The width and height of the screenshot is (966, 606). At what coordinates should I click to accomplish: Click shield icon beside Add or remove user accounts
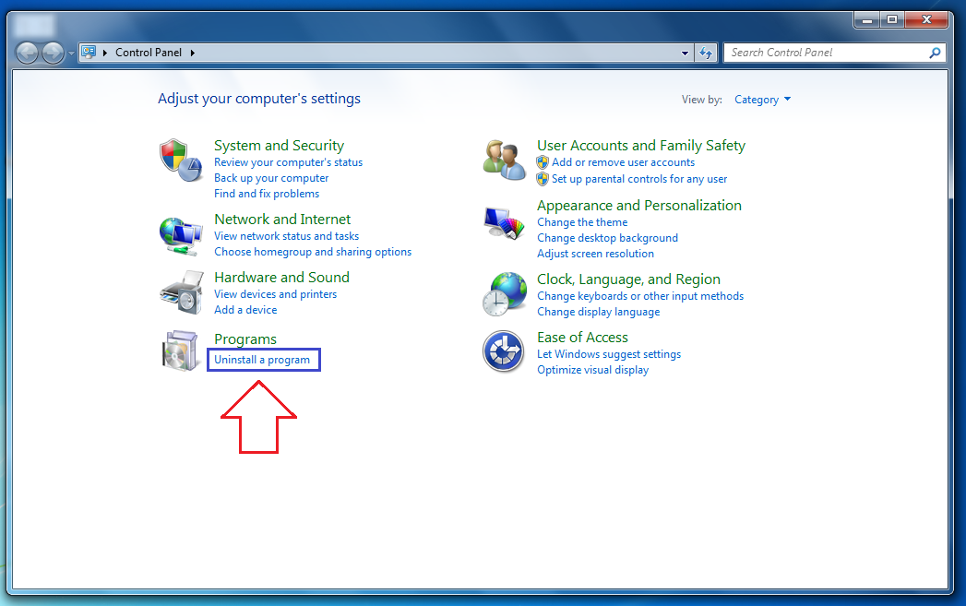(x=543, y=162)
